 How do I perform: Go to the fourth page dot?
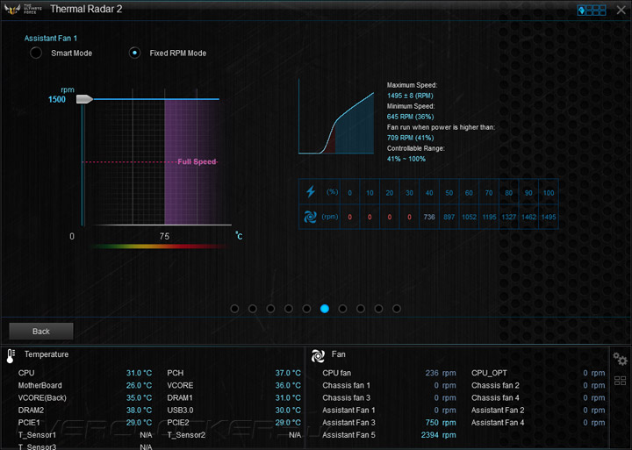(x=289, y=309)
